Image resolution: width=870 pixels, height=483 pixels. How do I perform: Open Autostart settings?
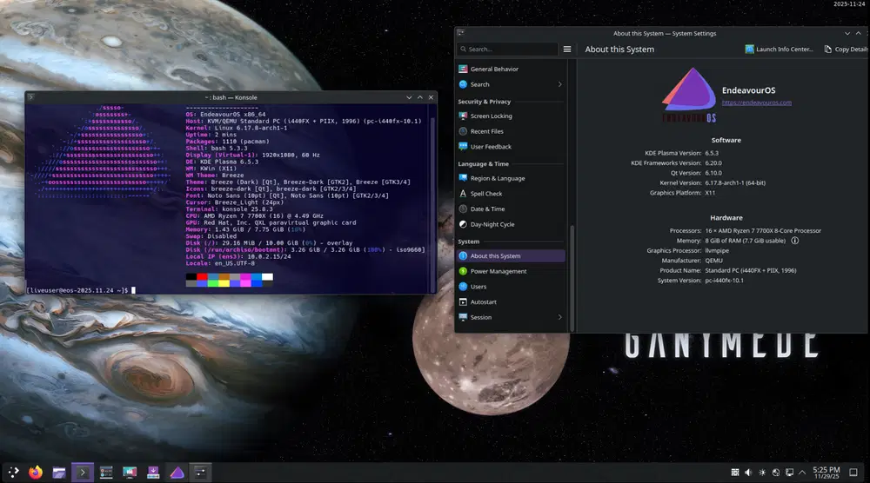point(511,302)
